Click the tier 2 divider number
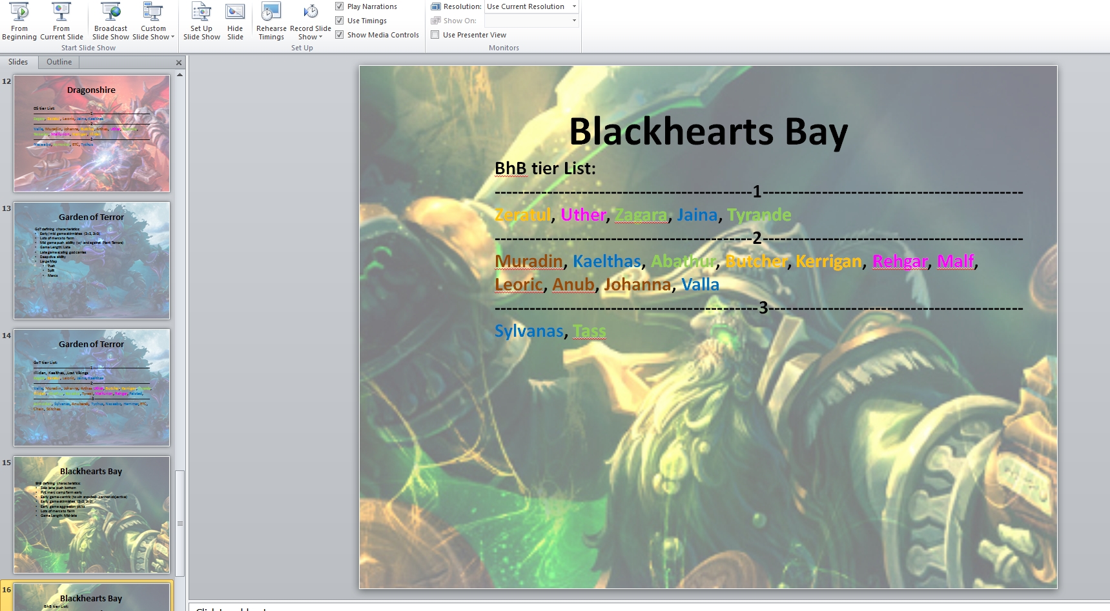 coord(757,238)
